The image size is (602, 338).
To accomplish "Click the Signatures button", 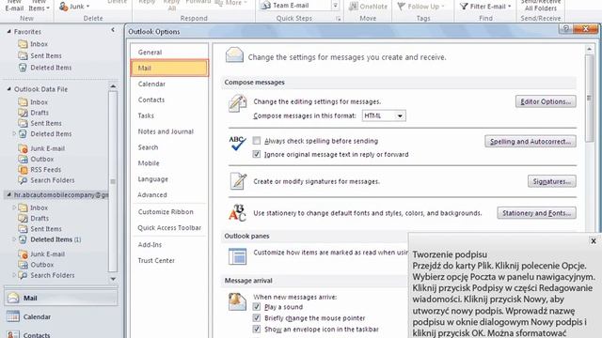I will pyautogui.click(x=552, y=181).
